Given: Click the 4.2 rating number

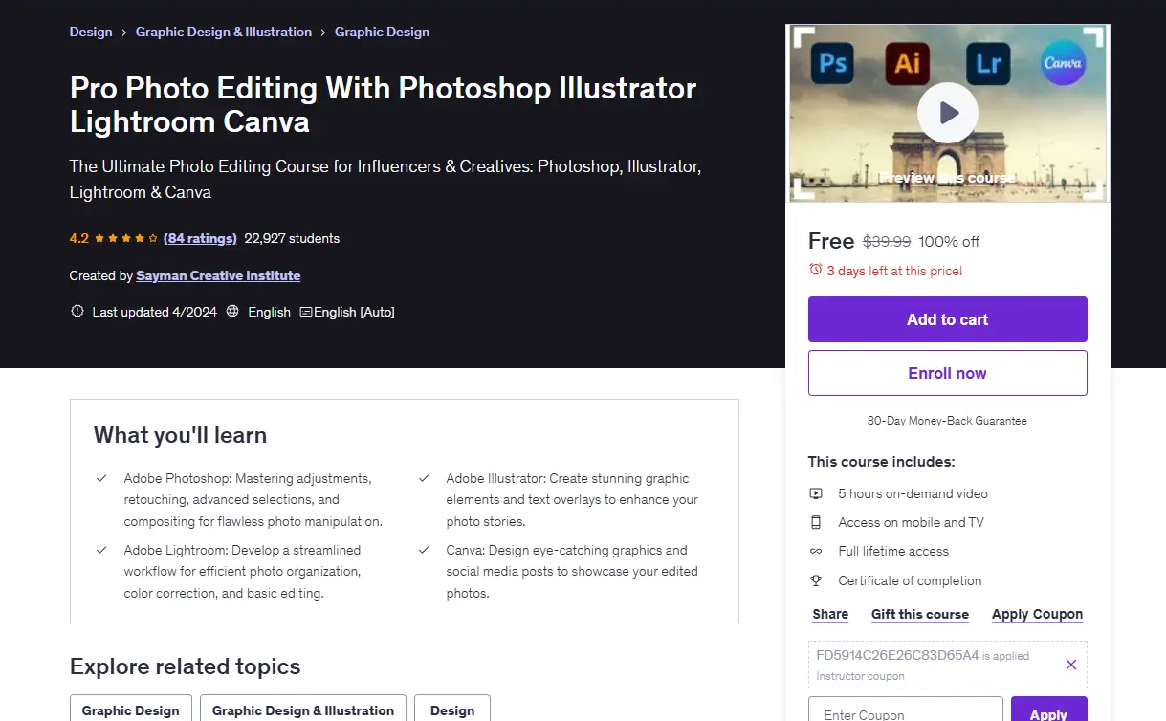Looking at the screenshot, I should click(x=79, y=238).
